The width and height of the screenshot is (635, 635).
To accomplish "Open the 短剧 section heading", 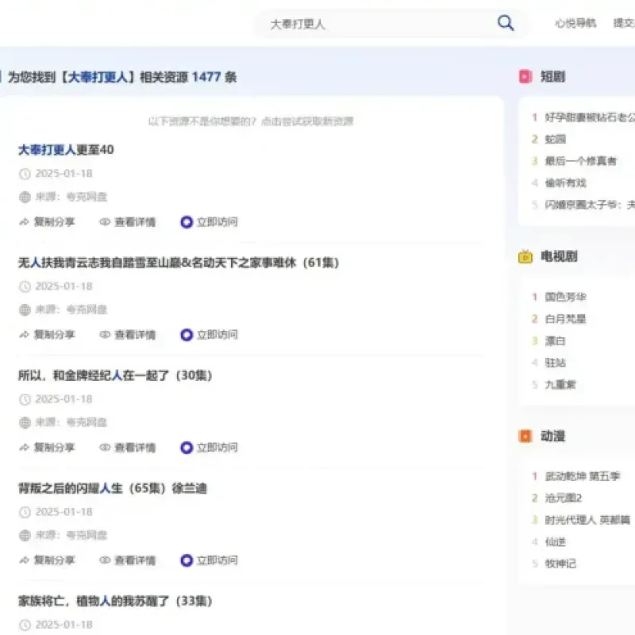I will (552, 76).
